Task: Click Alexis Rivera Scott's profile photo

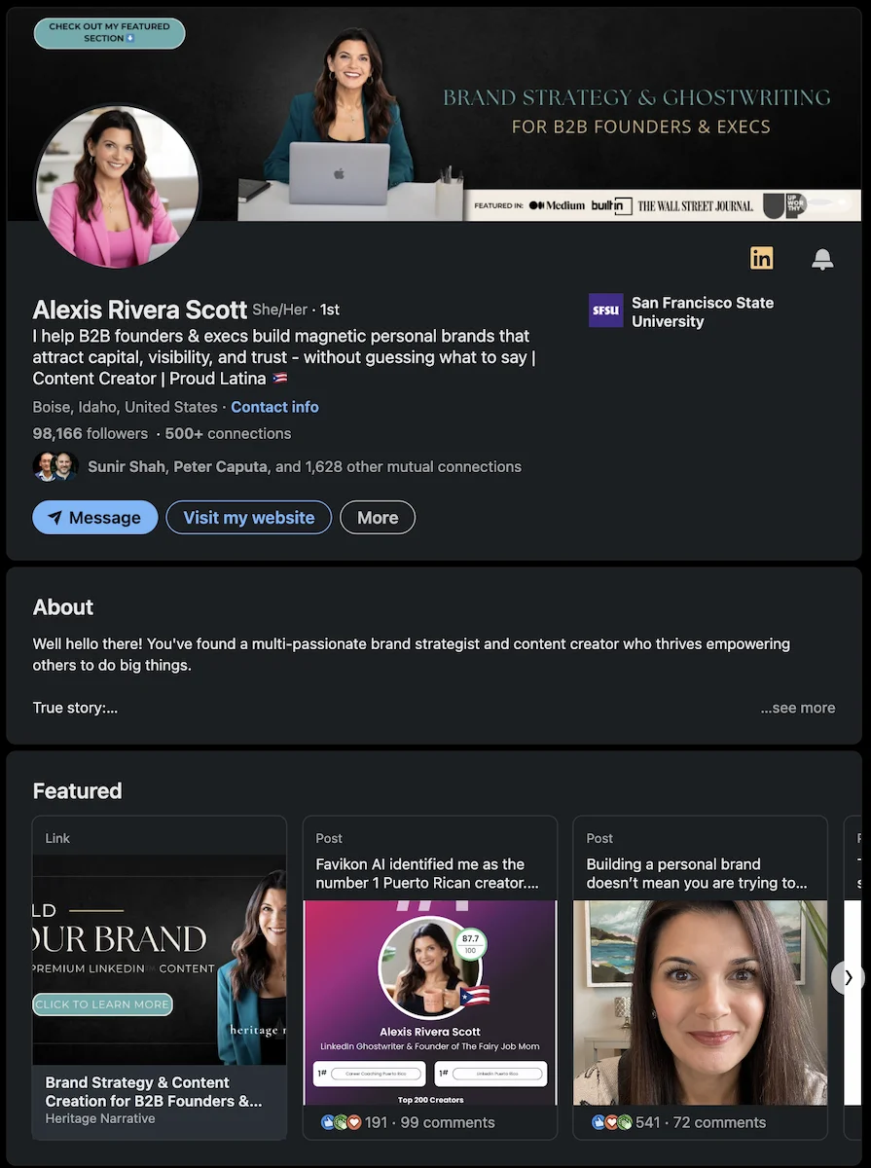Action: pyautogui.click(x=118, y=186)
